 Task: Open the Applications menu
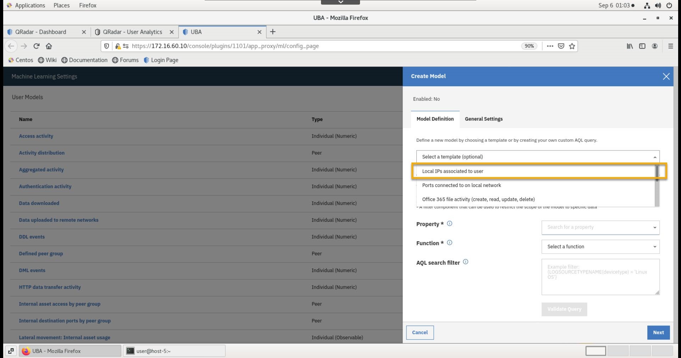click(26, 5)
